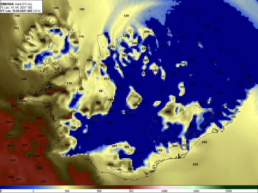This screenshot has height=193, width=258.
Task: Click the 255 value offshore
Action: click(x=195, y=164)
